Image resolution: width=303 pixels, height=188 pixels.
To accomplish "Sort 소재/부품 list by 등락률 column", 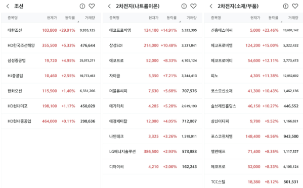I will tap(273, 18).
